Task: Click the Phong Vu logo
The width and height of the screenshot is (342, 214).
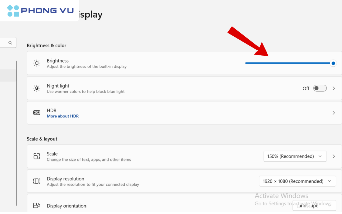Action: [x=40, y=11]
